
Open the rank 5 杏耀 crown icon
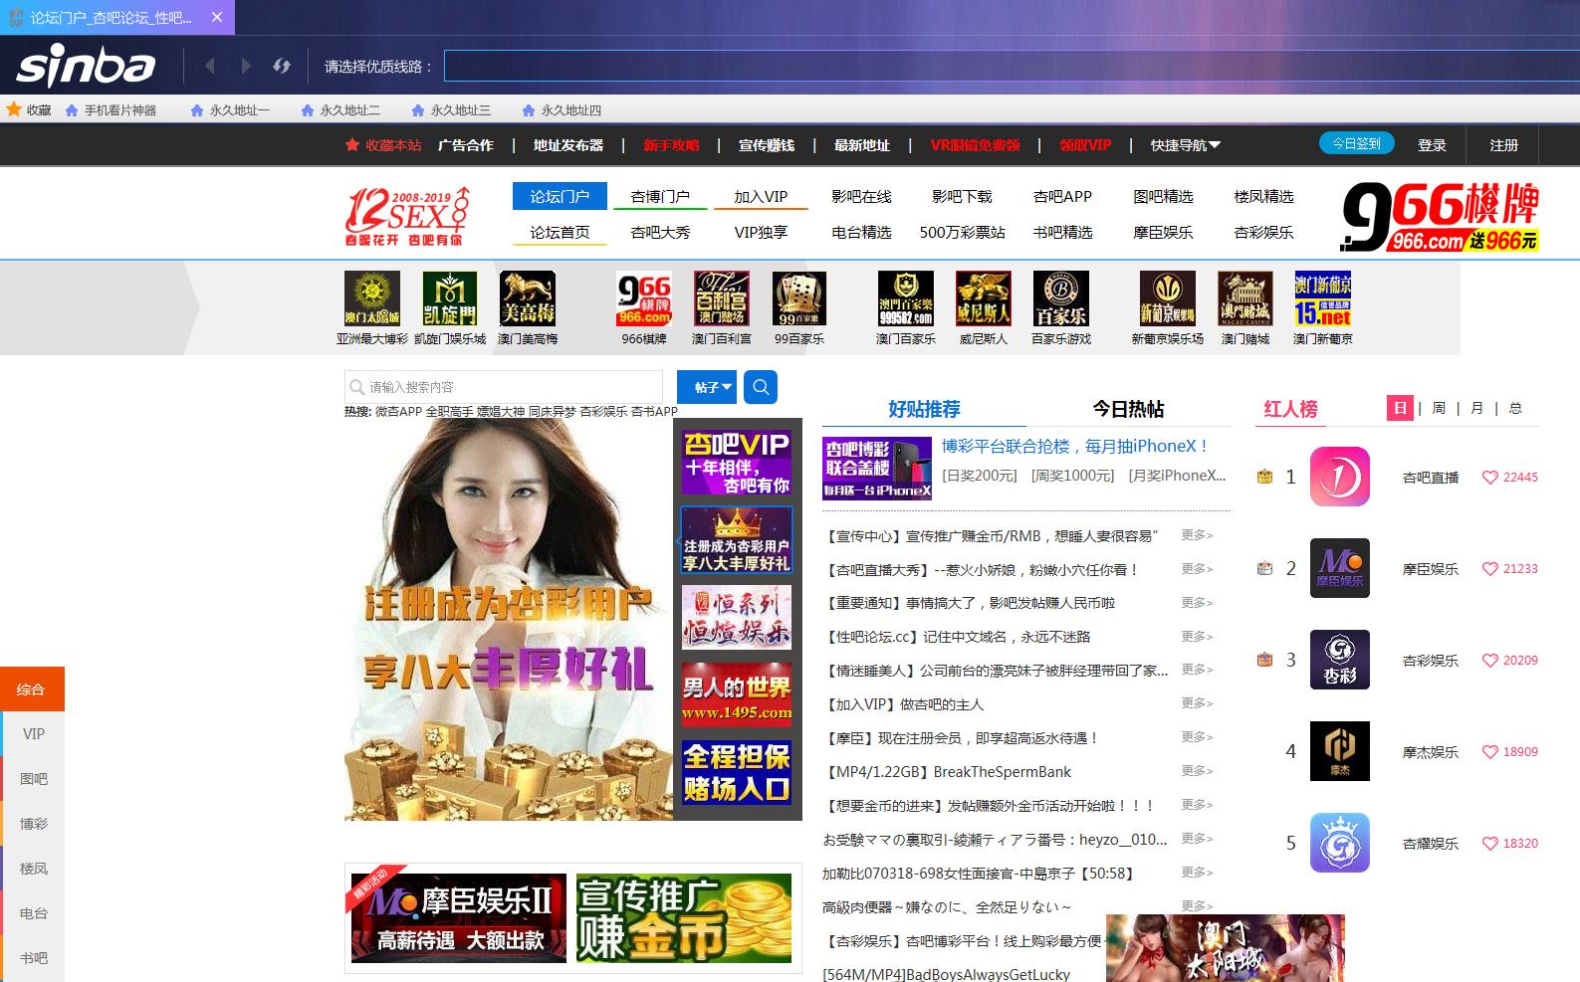(x=1339, y=843)
